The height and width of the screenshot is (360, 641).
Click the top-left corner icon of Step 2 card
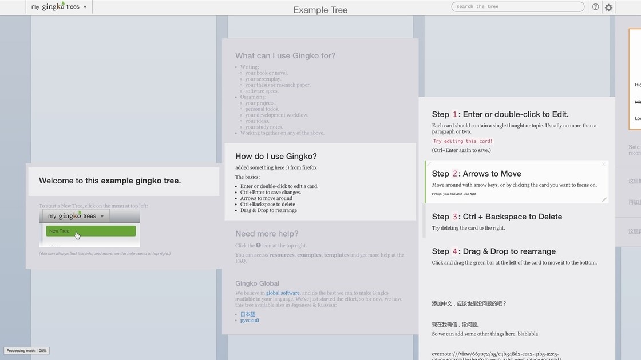point(429,165)
